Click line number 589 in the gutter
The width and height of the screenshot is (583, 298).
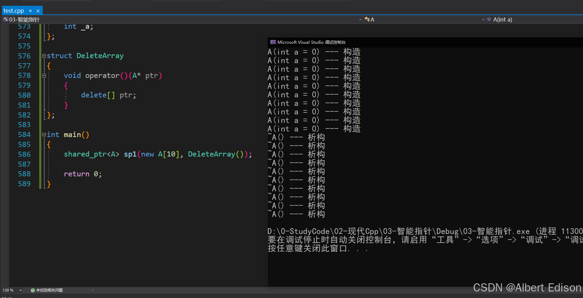coord(24,184)
